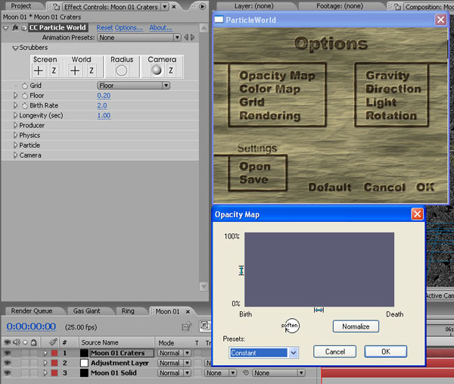Switch to the Gas Giant timeline tab
This screenshot has width=454, height=384.
pyautogui.click(x=88, y=311)
